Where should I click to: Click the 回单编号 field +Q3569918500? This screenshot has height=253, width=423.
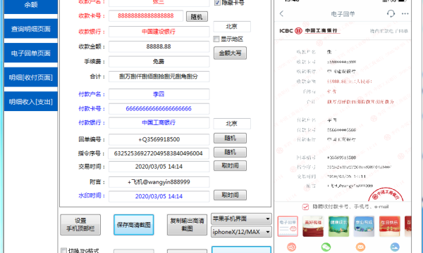[159, 139]
